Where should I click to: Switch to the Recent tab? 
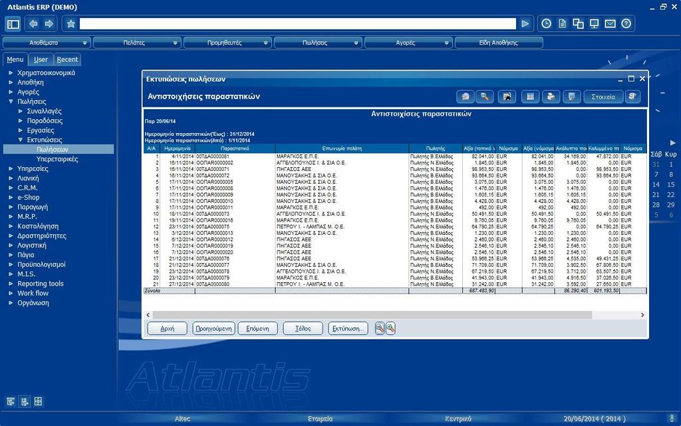tap(67, 59)
